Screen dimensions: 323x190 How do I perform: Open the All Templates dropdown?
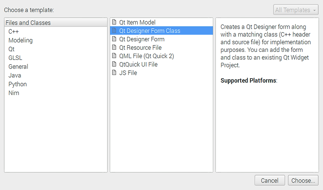pos(296,10)
